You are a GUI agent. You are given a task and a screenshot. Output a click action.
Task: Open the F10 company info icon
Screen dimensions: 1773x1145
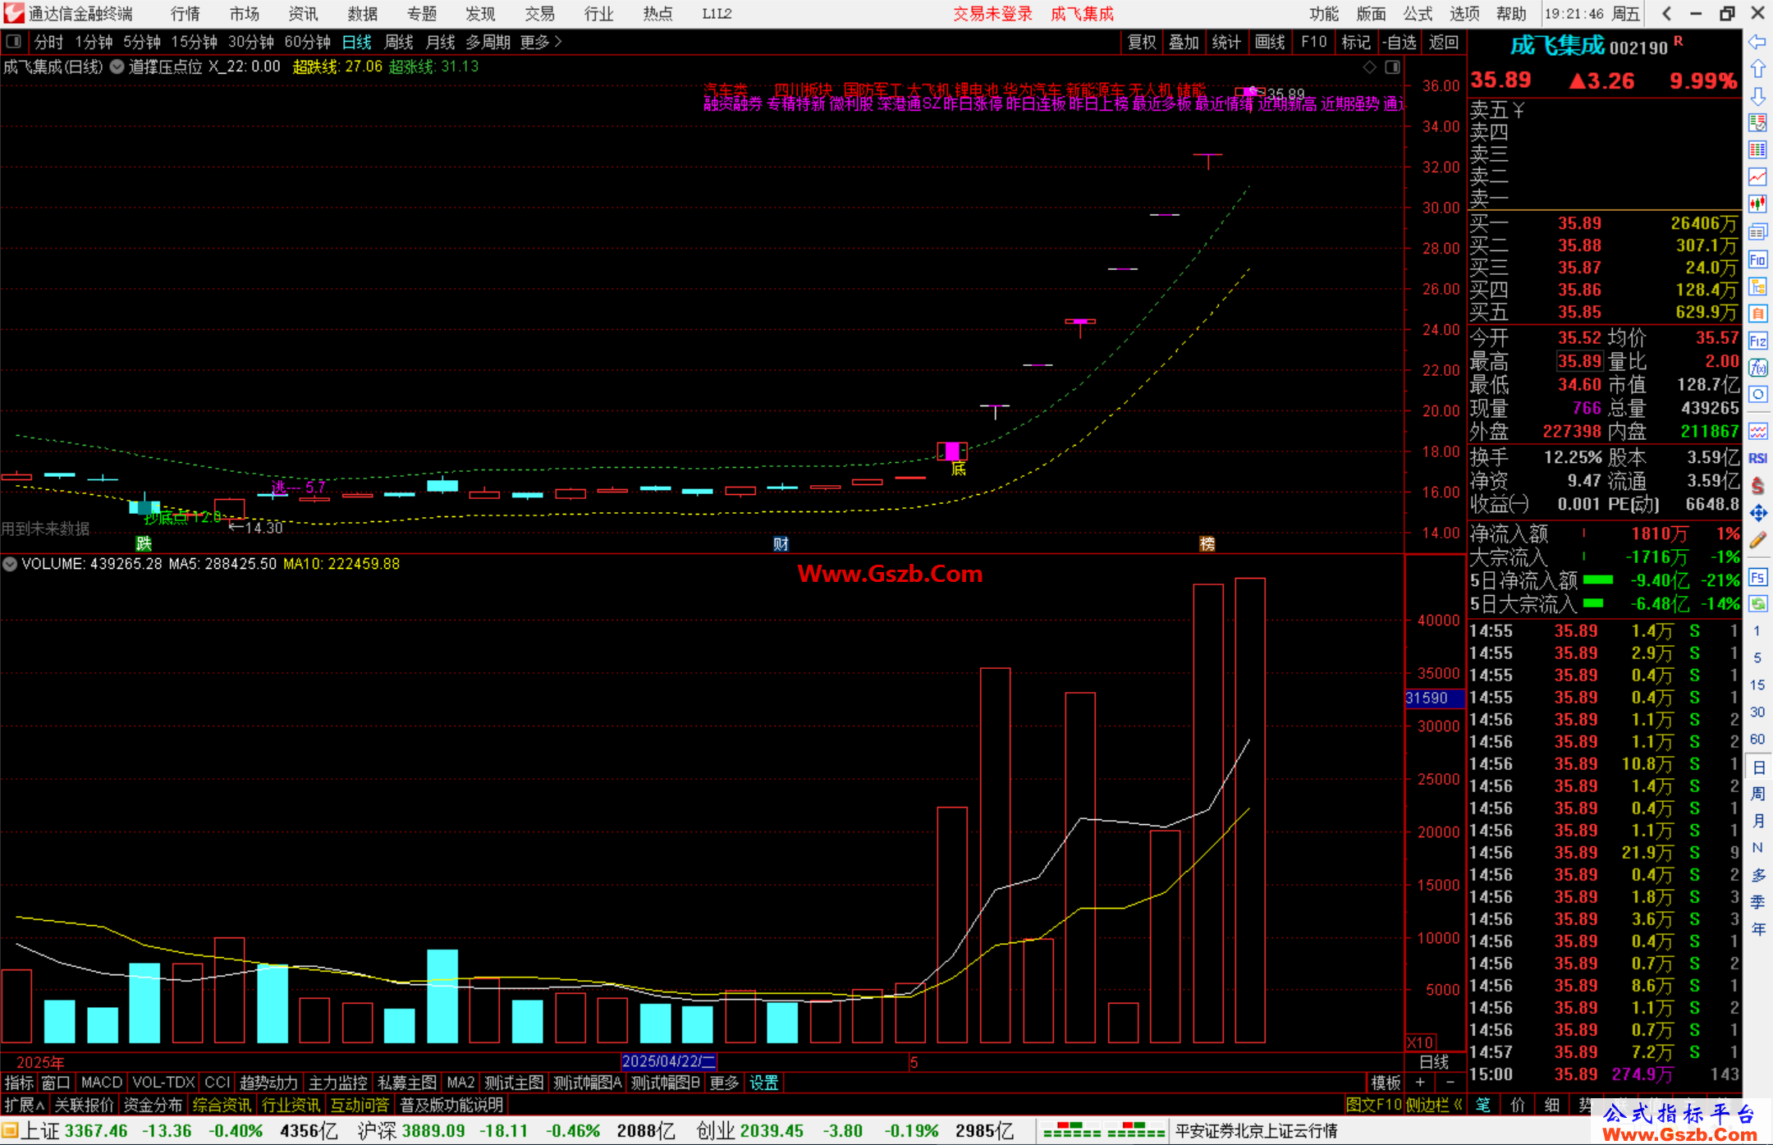click(1757, 260)
